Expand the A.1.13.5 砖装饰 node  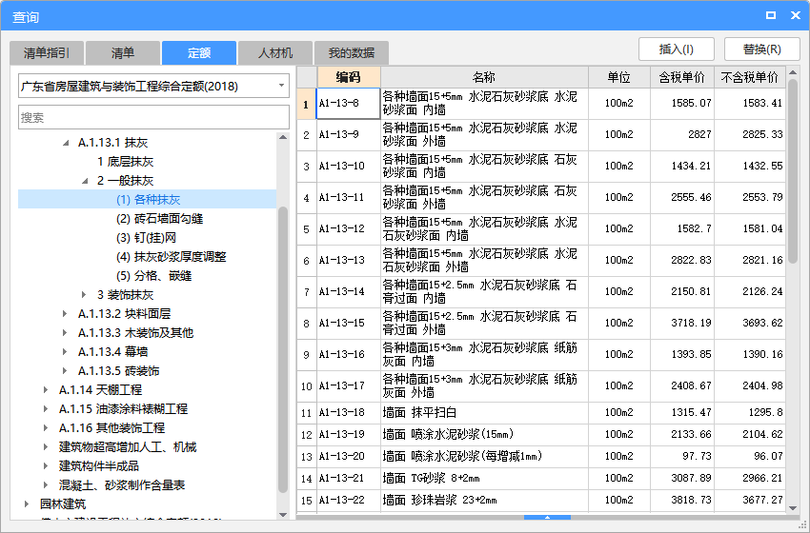coord(65,370)
